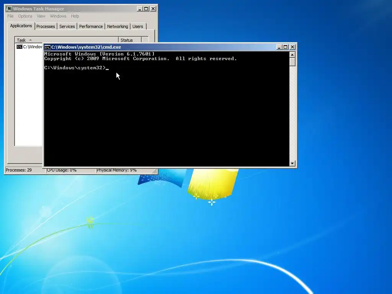Close the cmd.exe window
This screenshot has height=294, width=392.
click(292, 47)
